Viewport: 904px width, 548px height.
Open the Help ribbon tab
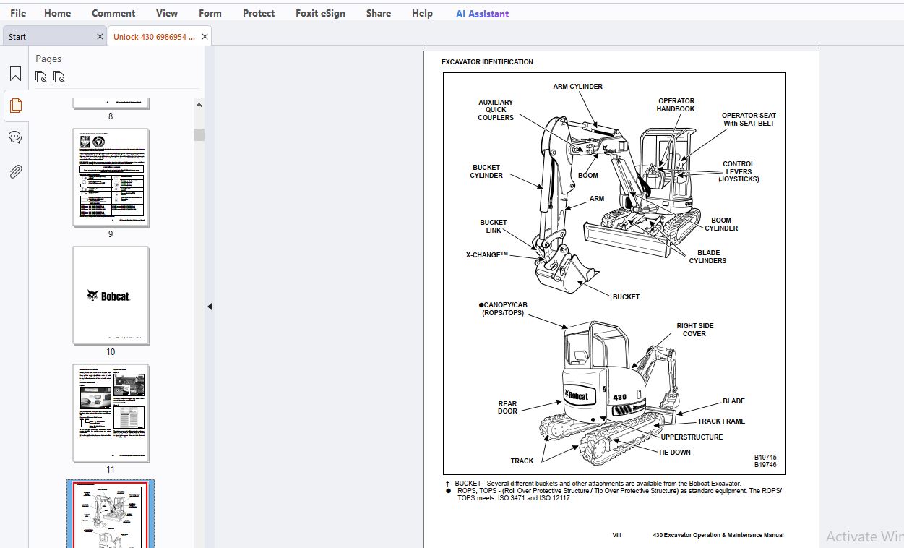tap(422, 13)
